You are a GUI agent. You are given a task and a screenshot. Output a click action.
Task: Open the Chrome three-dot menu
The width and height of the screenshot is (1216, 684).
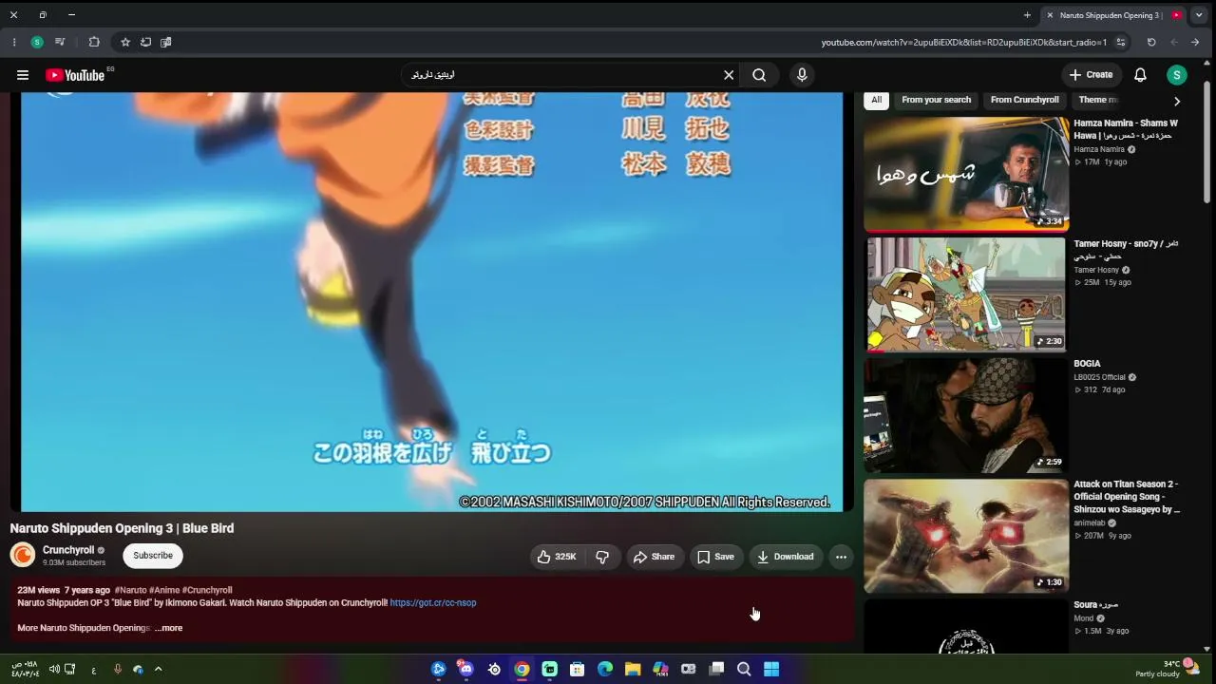pos(14,42)
